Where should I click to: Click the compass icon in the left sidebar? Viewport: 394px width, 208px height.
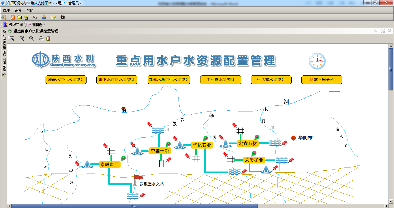click(4, 75)
